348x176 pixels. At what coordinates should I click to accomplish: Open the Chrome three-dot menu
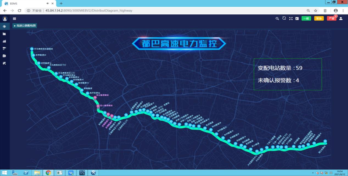(343, 10)
